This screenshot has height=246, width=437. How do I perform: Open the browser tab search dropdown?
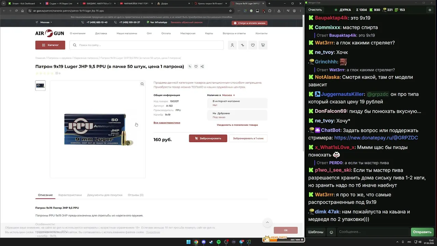pyautogui.click(x=4, y=3)
